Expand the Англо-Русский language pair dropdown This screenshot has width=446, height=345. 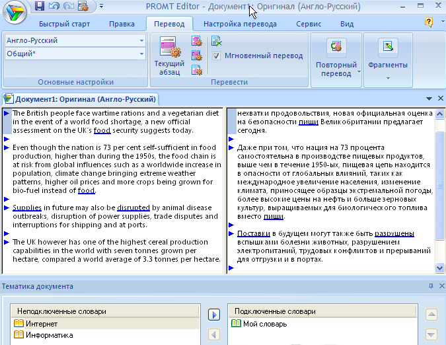point(141,40)
